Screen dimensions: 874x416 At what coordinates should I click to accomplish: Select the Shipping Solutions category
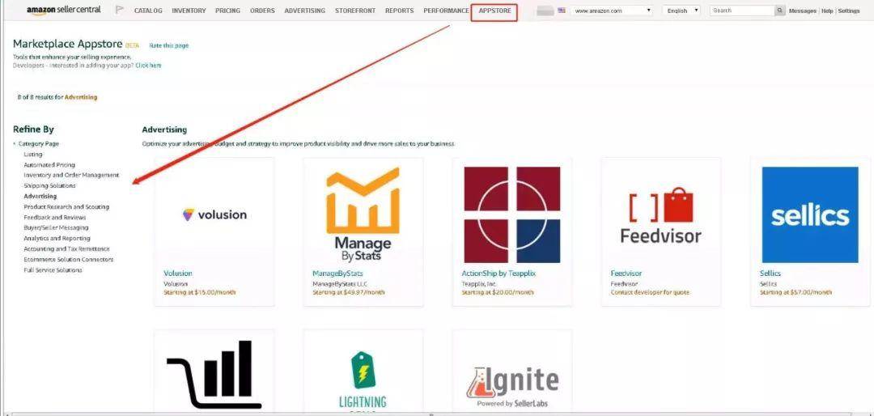[49, 185]
